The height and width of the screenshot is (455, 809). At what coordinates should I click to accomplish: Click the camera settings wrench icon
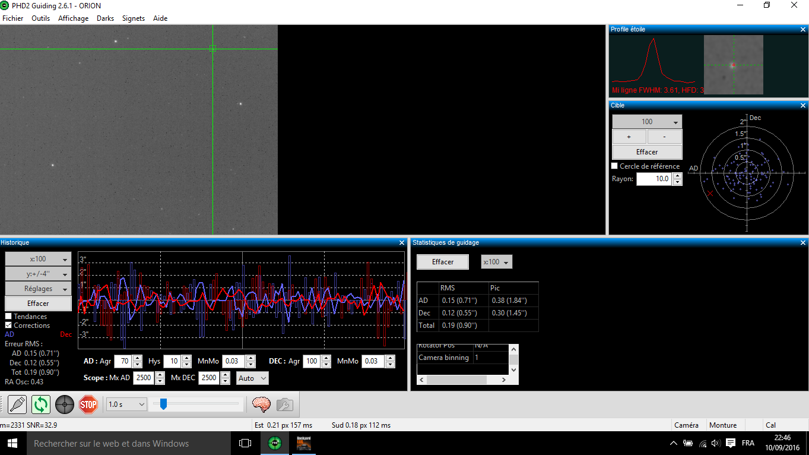tap(284, 405)
